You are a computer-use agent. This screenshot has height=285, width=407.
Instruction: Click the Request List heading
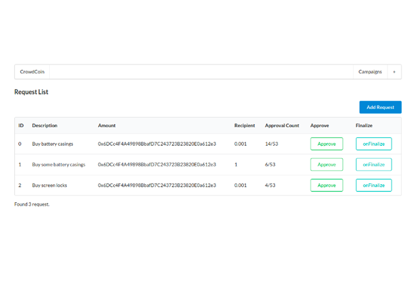(x=31, y=92)
